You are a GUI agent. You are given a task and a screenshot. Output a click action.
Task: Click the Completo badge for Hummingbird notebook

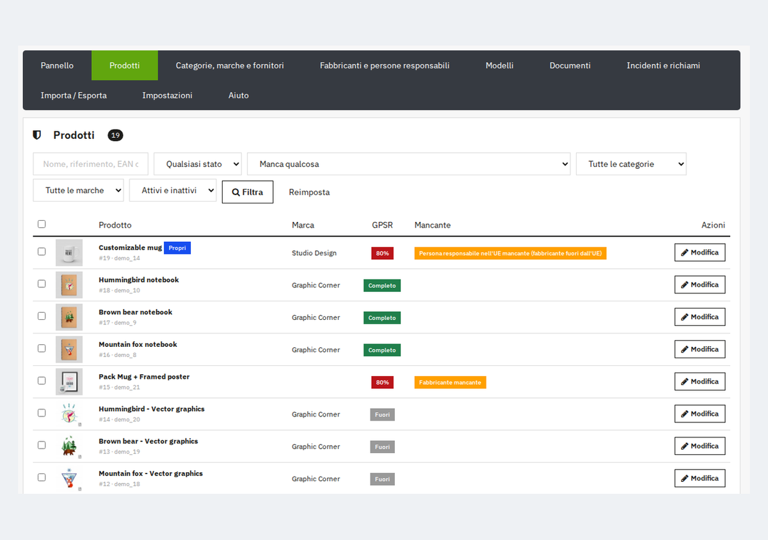(x=382, y=285)
